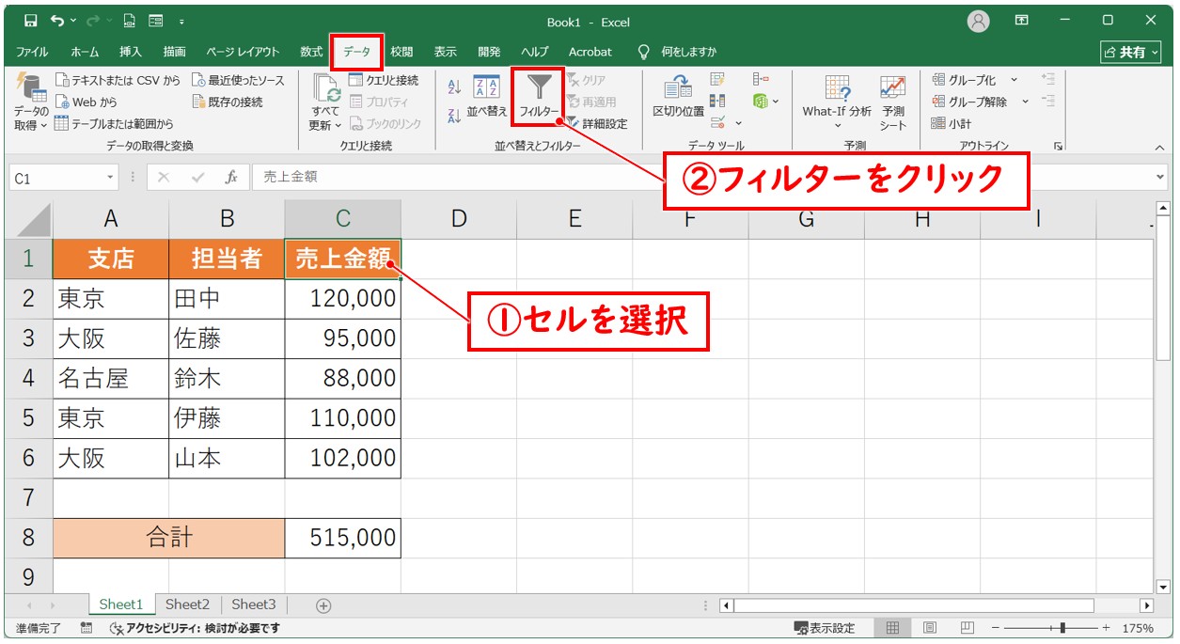Switch to Page Break Preview view
Viewport: 1180px width, 644px height.
coord(967,628)
